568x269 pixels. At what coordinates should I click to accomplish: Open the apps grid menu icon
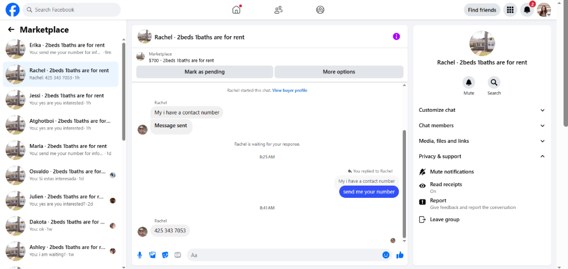tap(510, 10)
